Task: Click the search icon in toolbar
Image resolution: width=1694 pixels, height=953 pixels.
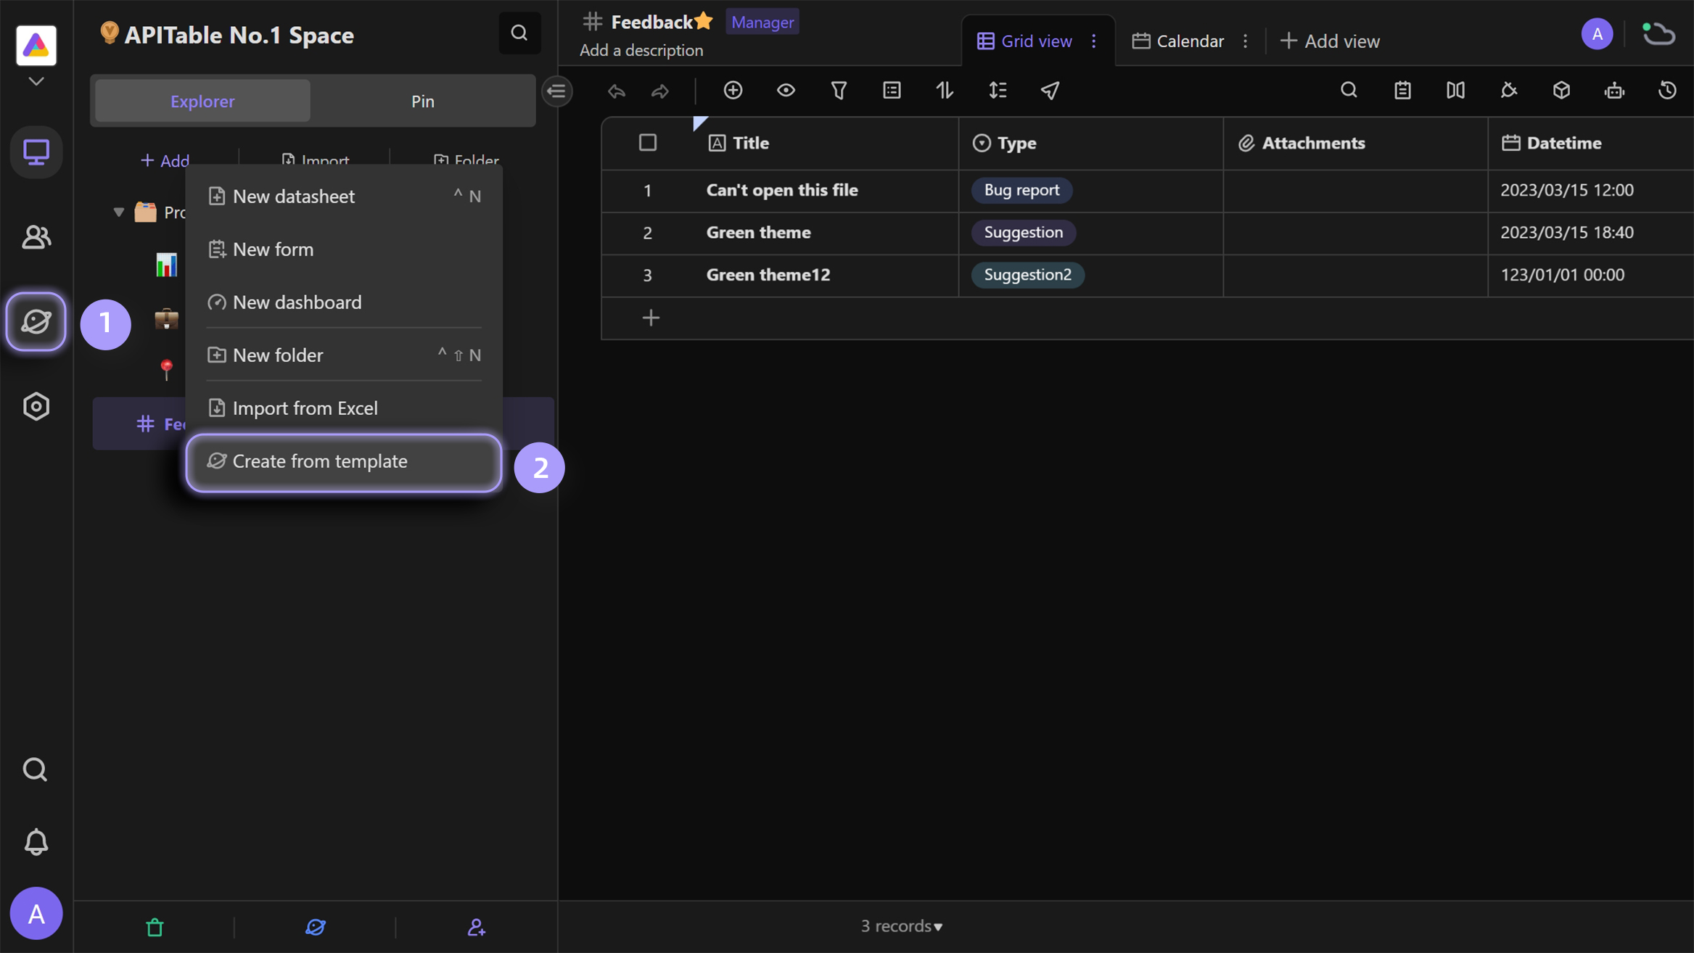Action: 1349,90
